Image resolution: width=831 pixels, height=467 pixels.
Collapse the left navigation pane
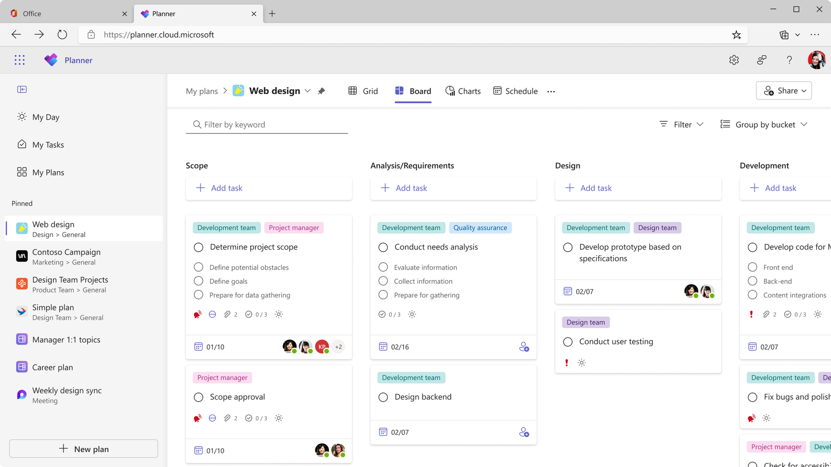pyautogui.click(x=22, y=89)
